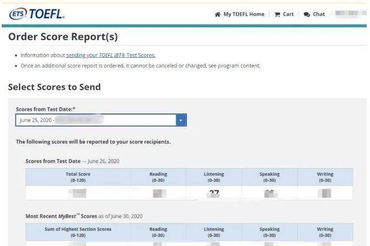Click the shopping cart icon

coord(277,14)
